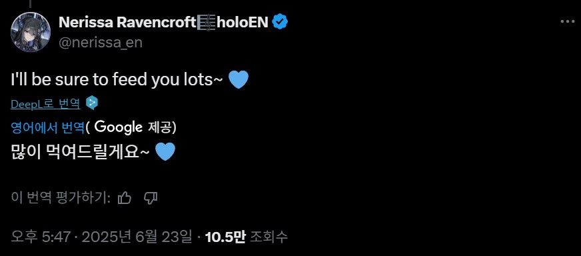Rate the translation with thumbs down
The width and height of the screenshot is (581, 256).
coord(151,198)
